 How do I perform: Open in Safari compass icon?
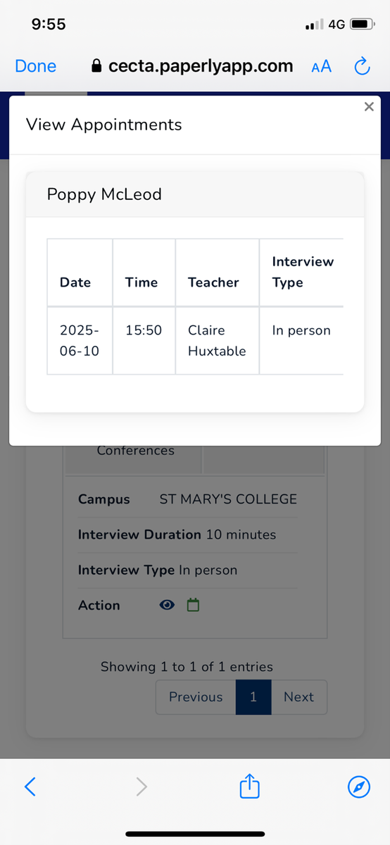tap(359, 787)
